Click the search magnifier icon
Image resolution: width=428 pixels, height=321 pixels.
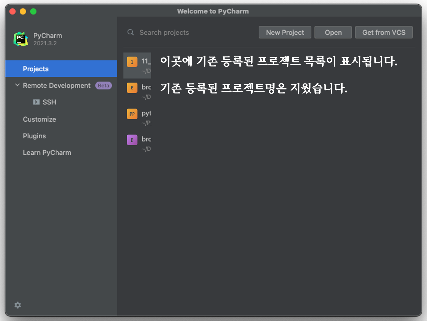click(131, 32)
